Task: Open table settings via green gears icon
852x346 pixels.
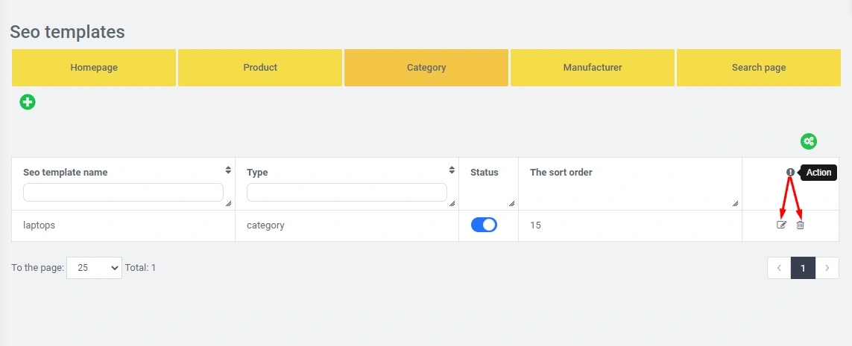Action: (x=809, y=141)
